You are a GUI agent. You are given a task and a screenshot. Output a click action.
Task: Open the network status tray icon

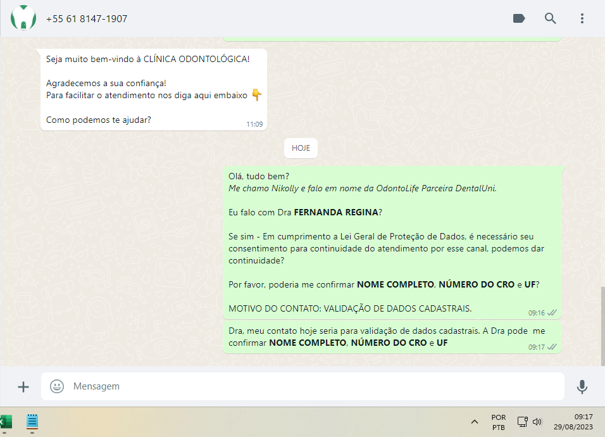click(523, 422)
